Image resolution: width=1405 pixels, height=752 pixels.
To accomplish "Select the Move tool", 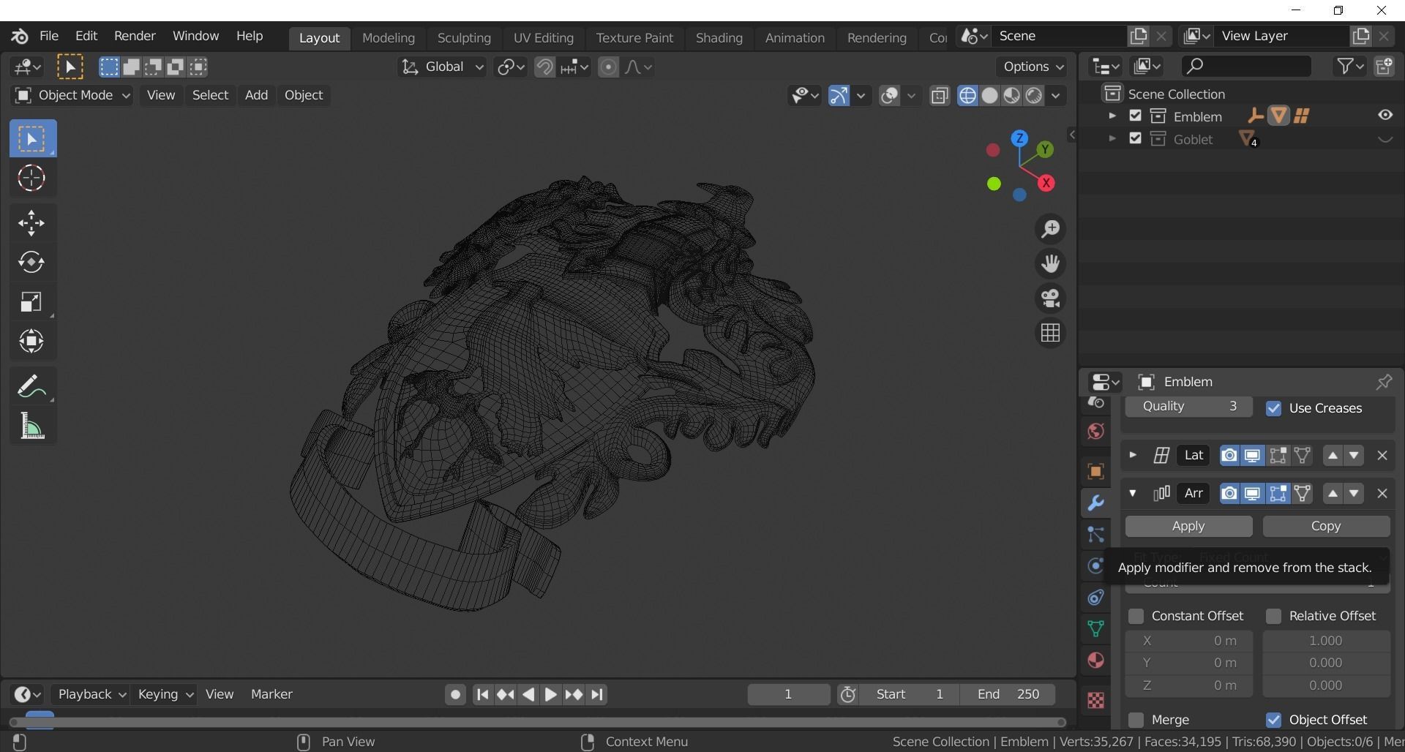I will (x=31, y=223).
